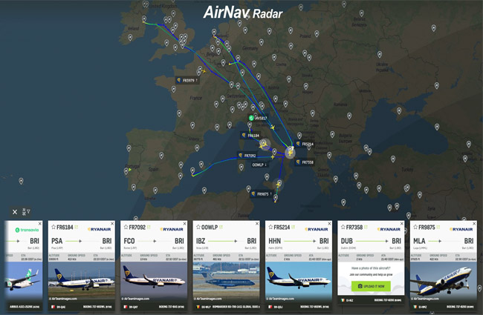Select the FR7358 flight label on the map
This screenshot has width=483, height=315.
305,162
